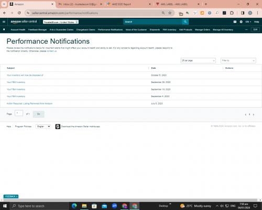The height and width of the screenshot is (210, 262).
Task: Open the Chrome side panel icon
Action: 243,13
